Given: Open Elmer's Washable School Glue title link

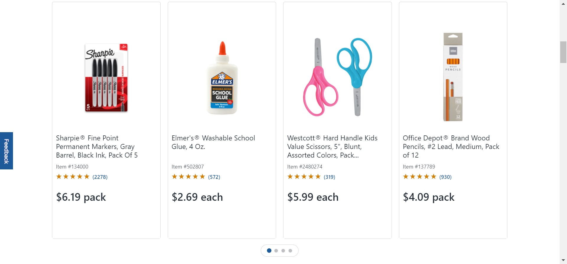Looking at the screenshot, I should [213, 142].
